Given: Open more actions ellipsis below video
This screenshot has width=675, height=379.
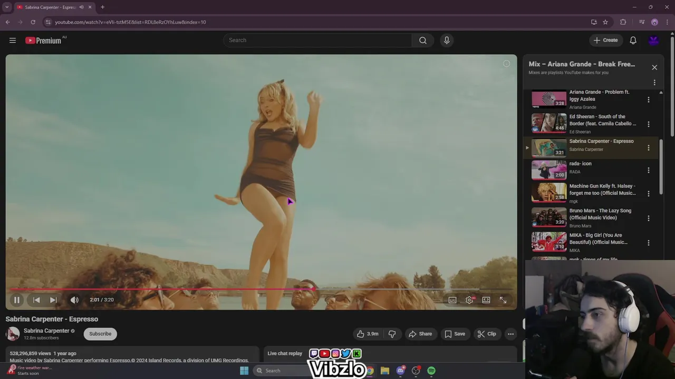Looking at the screenshot, I should pyautogui.click(x=510, y=334).
